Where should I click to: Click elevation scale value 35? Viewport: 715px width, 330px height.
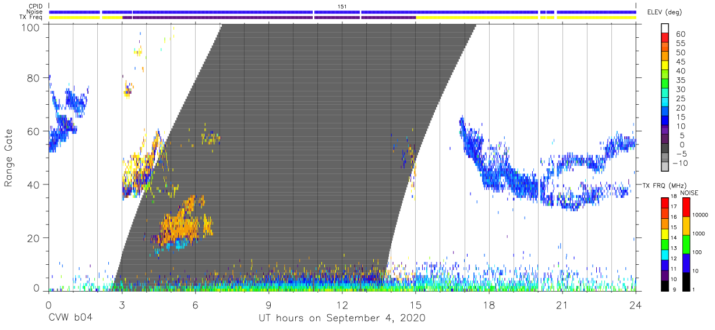point(680,80)
